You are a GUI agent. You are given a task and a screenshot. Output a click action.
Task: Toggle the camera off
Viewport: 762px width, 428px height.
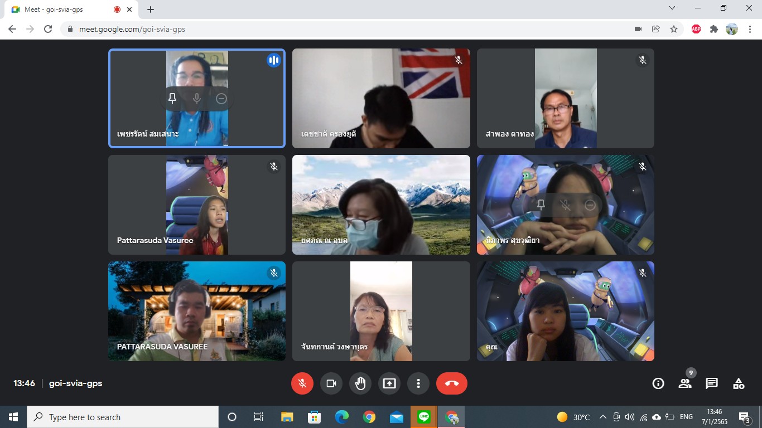click(331, 383)
